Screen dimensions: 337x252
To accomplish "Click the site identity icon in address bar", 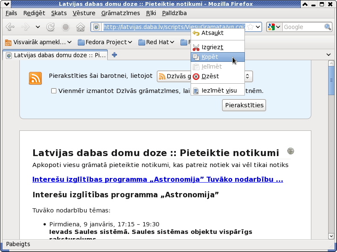I will click(96, 27).
